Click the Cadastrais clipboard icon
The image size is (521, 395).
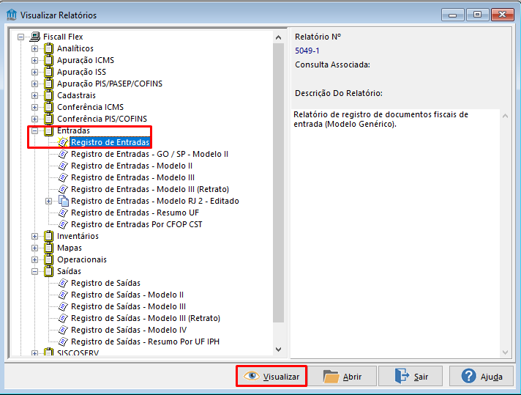pos(48,95)
